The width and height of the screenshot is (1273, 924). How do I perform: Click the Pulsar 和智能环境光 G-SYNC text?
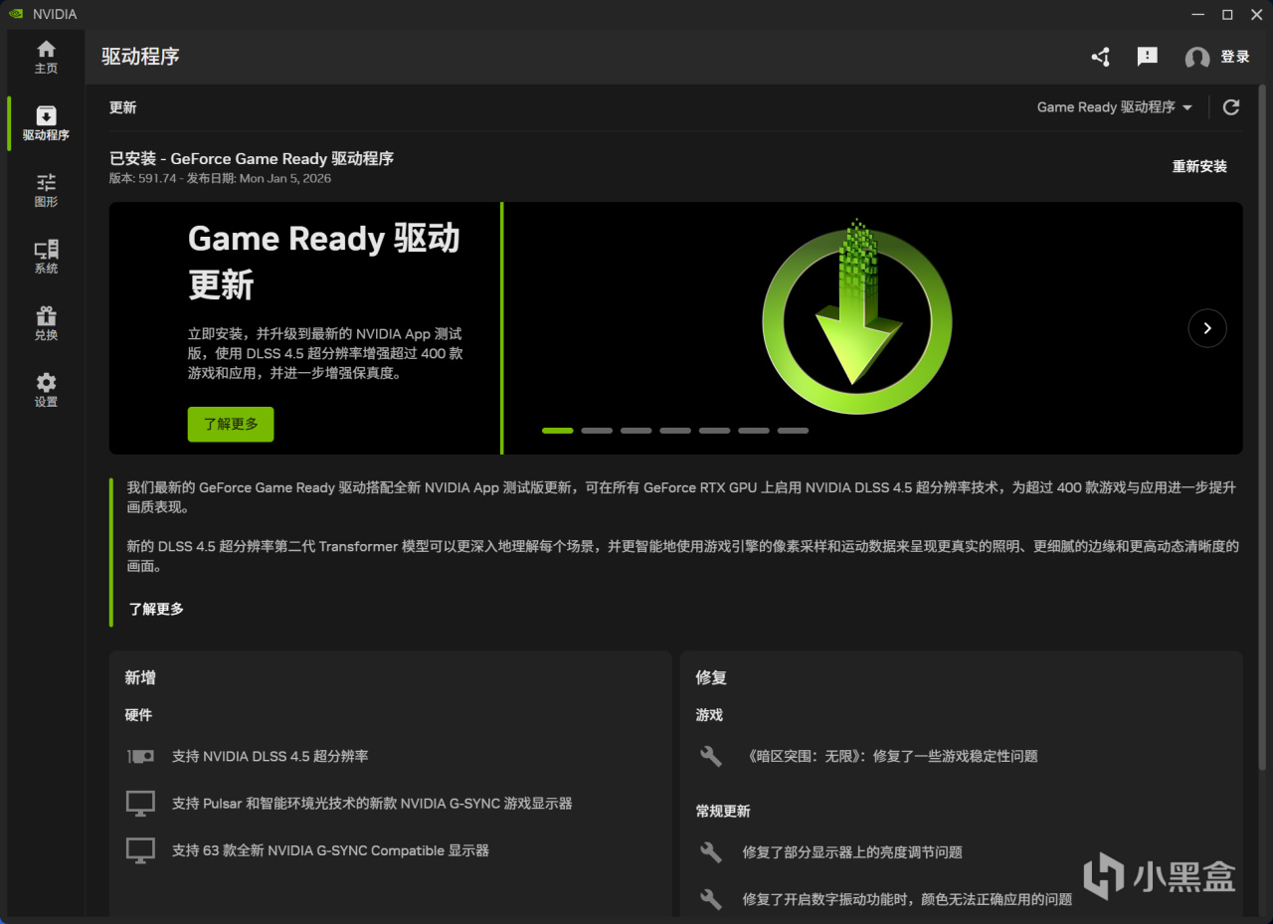pyautogui.click(x=372, y=803)
